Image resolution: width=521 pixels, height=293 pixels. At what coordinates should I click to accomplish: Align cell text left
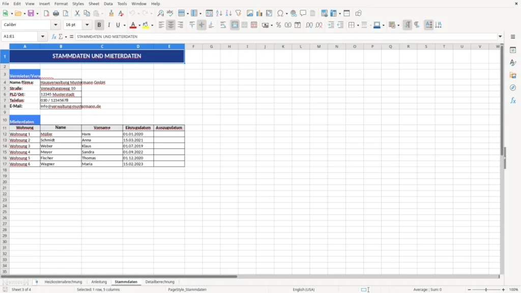pos(161,25)
